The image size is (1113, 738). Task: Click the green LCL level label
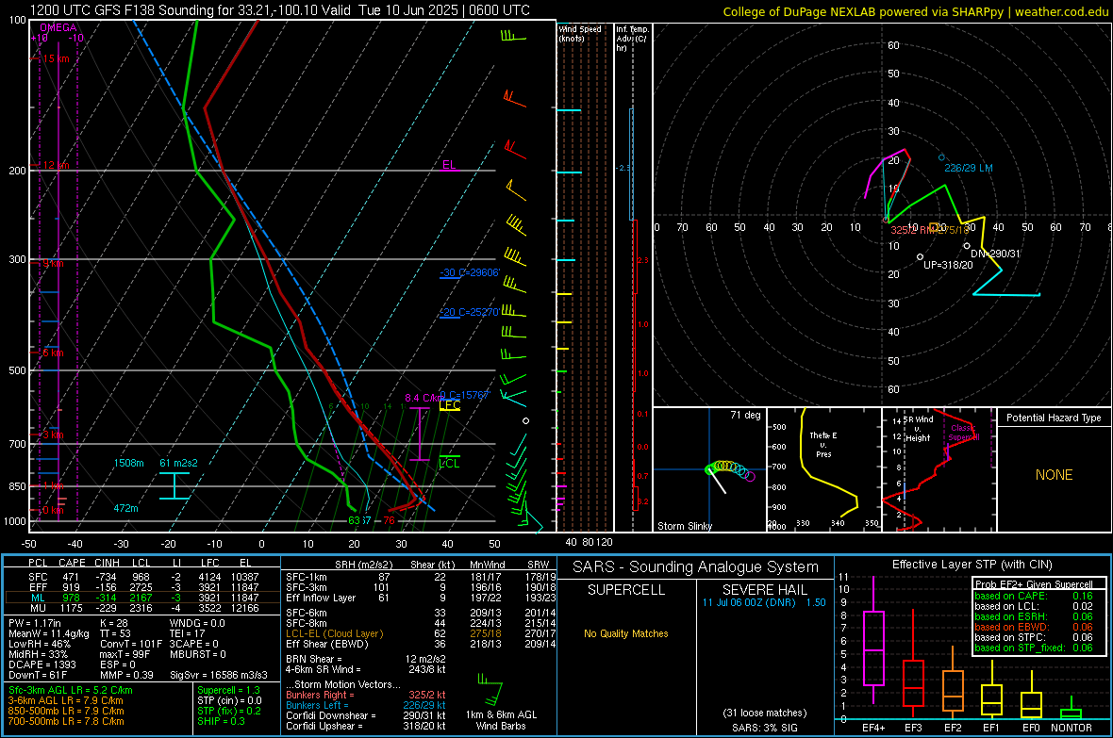click(449, 464)
